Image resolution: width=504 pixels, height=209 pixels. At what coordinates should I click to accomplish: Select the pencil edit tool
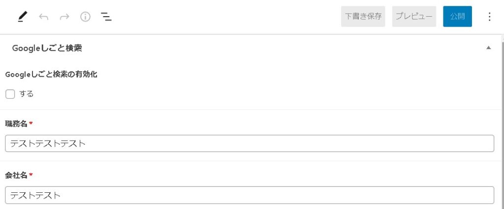pyautogui.click(x=23, y=17)
